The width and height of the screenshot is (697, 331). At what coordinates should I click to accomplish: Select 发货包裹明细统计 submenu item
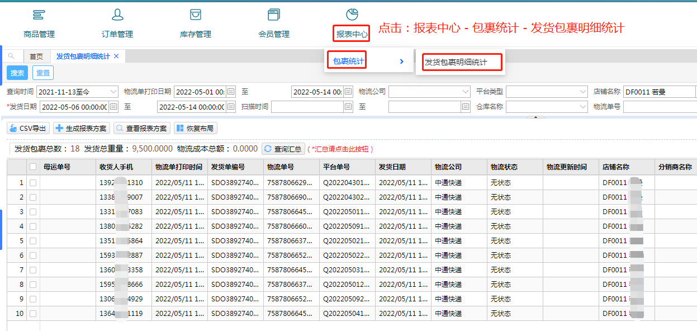click(x=456, y=62)
